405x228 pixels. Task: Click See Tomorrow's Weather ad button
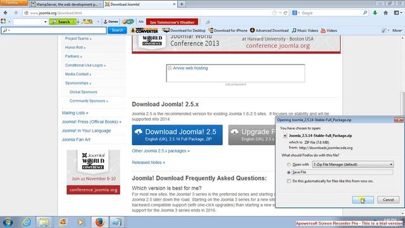[172, 22]
